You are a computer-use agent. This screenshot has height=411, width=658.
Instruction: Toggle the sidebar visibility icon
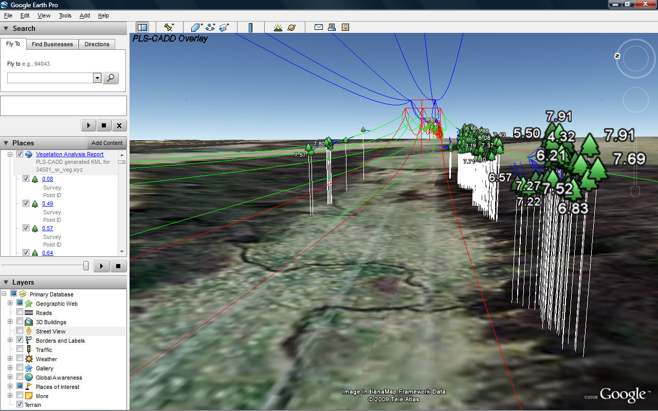(x=142, y=27)
